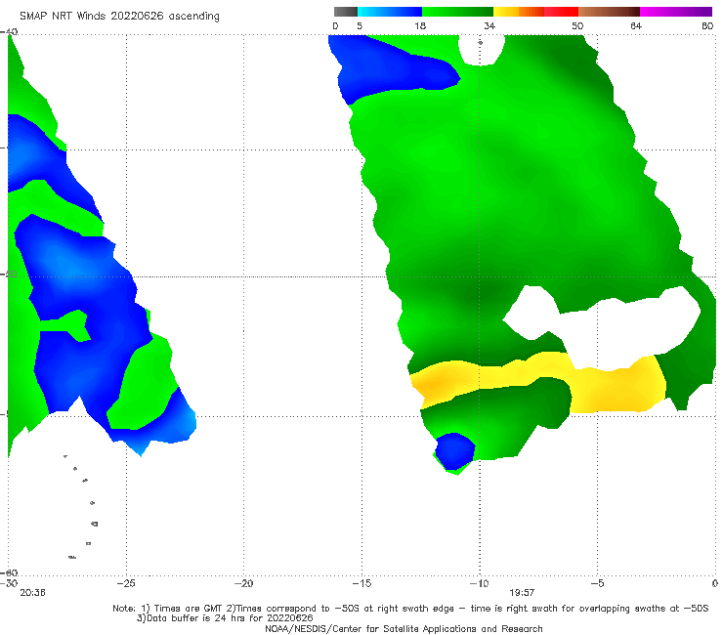Viewport: 723px width, 635px height.
Task: Click the note line starting 'Note: 1) Times are GMT'
Action: point(410,609)
